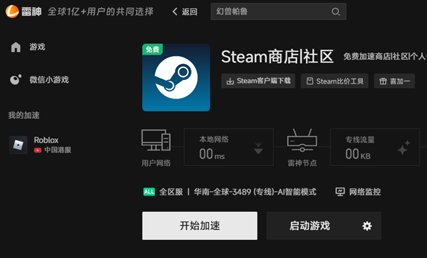Open Steam客户端下载 button
Screen dimensions: 427x258
point(258,81)
